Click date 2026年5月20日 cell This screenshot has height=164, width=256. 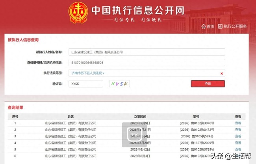point(140,143)
